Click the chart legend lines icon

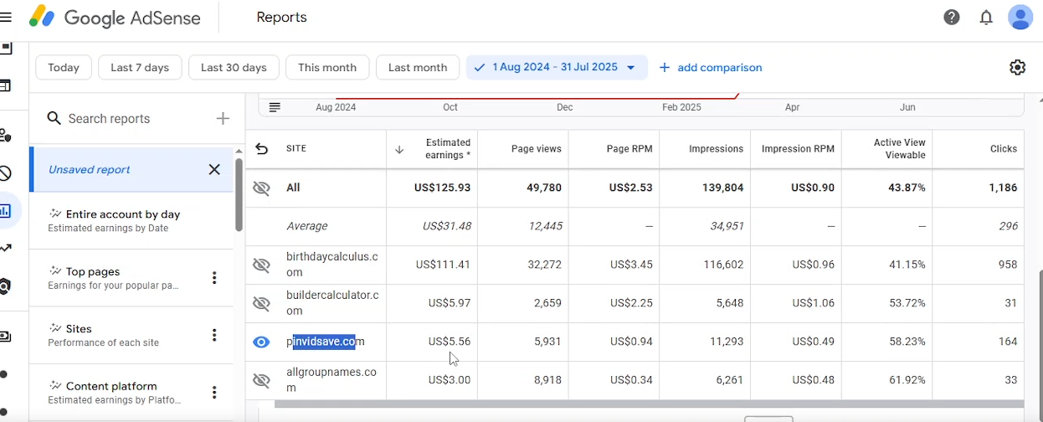tap(275, 107)
